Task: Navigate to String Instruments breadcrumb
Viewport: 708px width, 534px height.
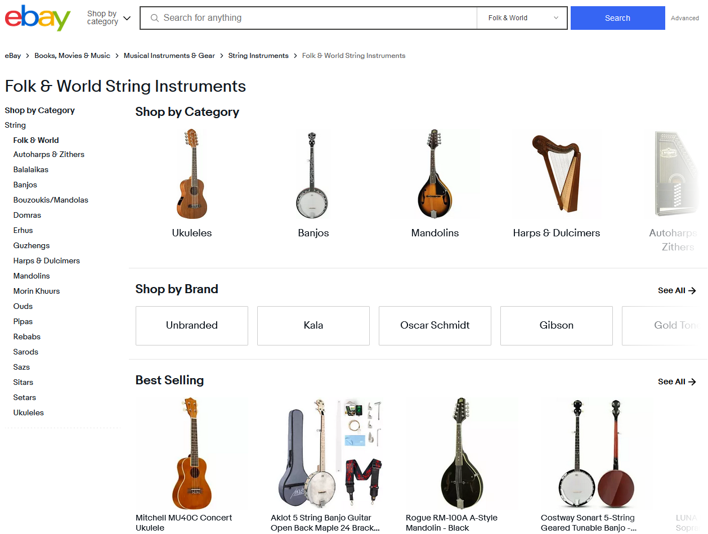Action: coord(258,56)
